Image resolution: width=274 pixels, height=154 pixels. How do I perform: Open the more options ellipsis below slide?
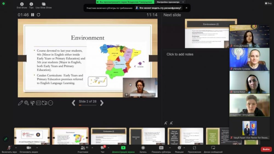[50, 103]
